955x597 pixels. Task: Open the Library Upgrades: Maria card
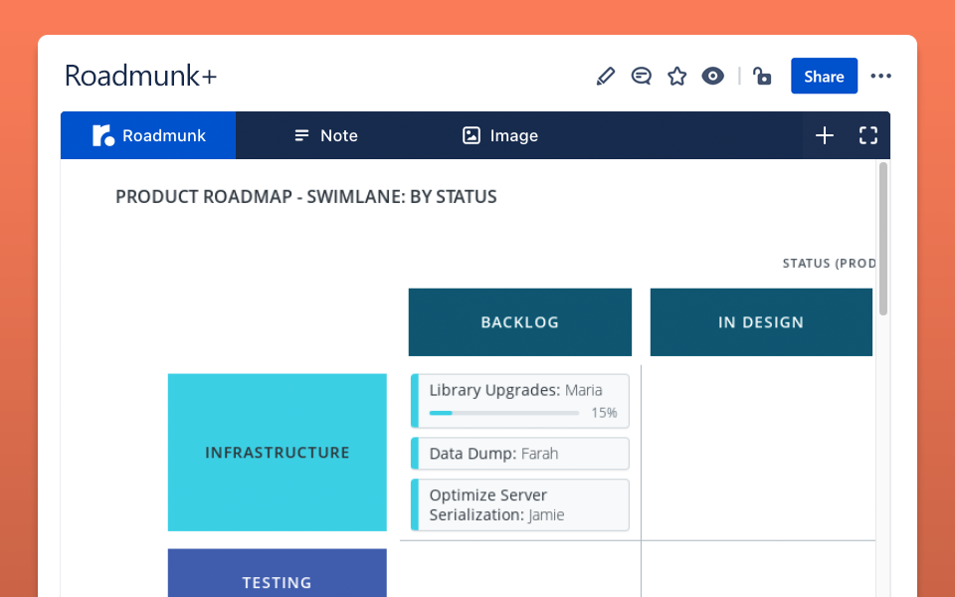[520, 401]
